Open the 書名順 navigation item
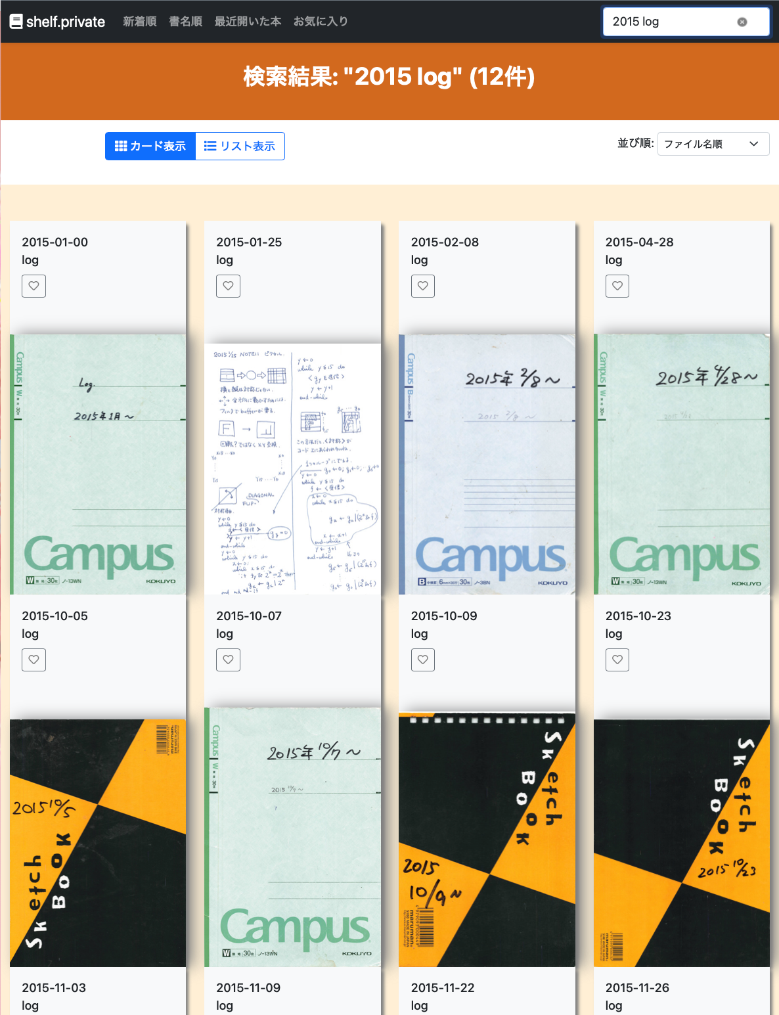The width and height of the screenshot is (779, 1015). point(185,22)
